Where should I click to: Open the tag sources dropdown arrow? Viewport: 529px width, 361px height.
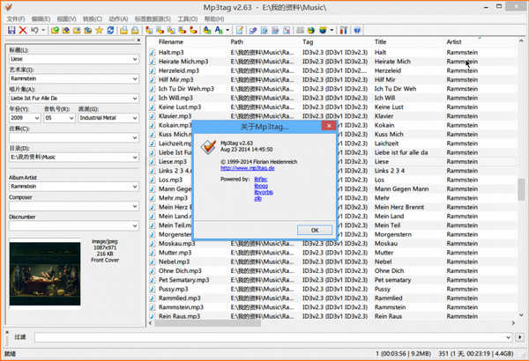pos(332,30)
